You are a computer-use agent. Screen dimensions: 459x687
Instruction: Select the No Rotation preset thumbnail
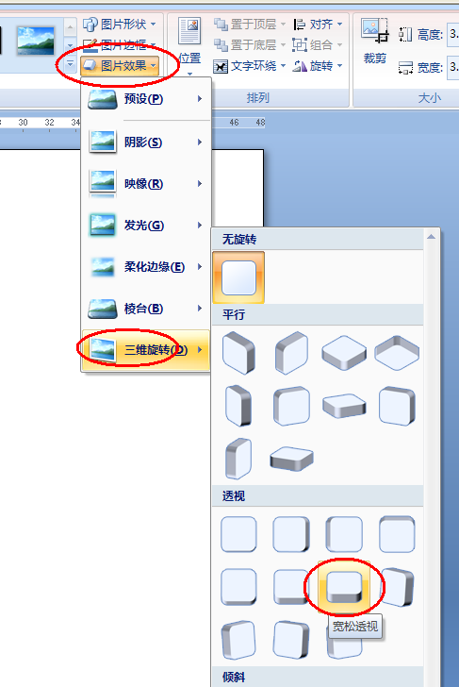[238, 277]
